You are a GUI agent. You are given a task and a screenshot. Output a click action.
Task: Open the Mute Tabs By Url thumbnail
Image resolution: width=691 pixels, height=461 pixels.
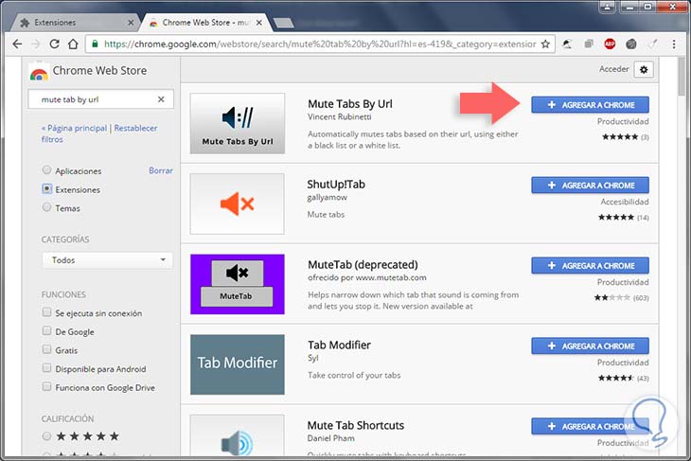tap(238, 123)
